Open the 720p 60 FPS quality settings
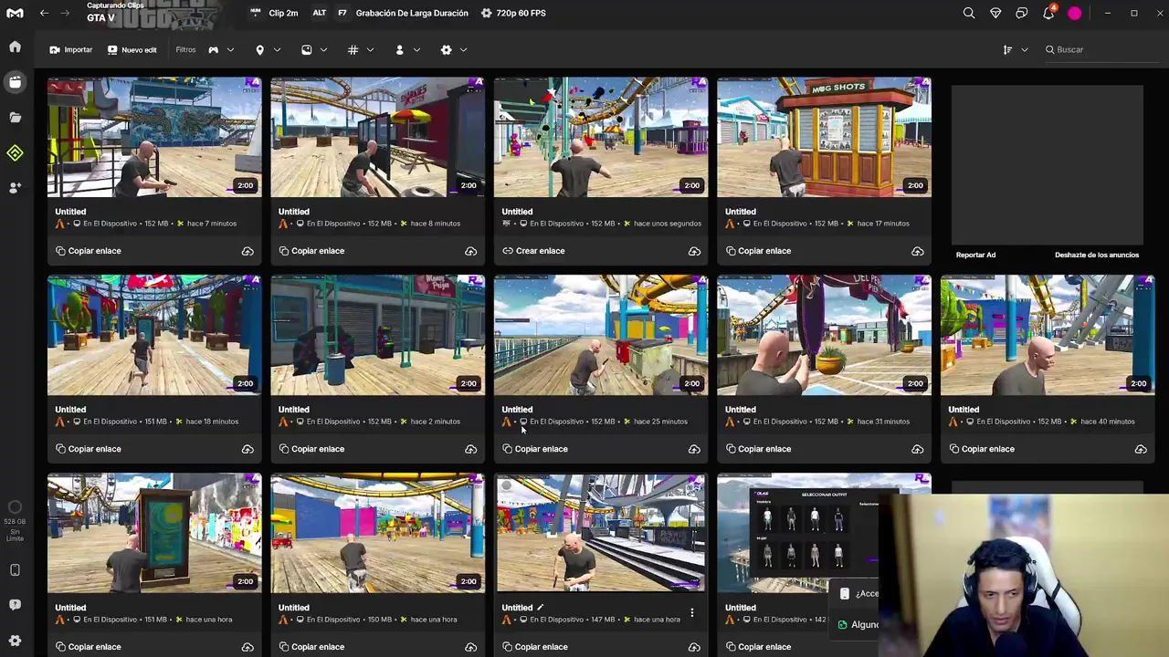Image resolution: width=1169 pixels, height=657 pixels. pos(513,13)
